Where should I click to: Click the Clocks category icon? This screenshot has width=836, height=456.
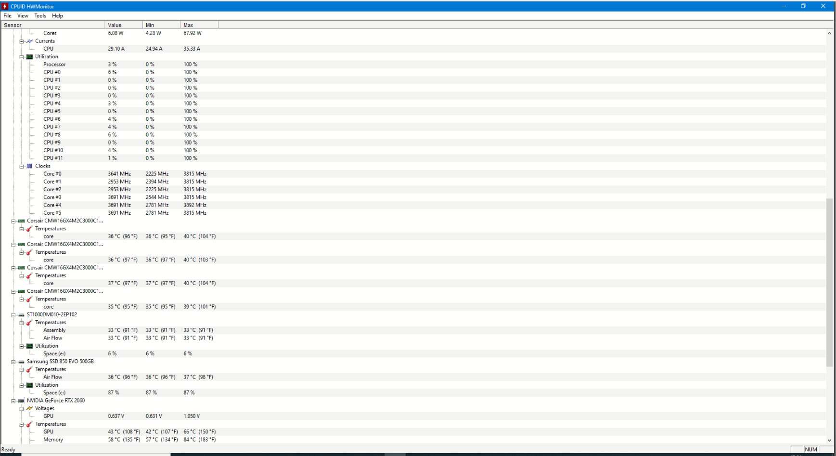pyautogui.click(x=30, y=166)
